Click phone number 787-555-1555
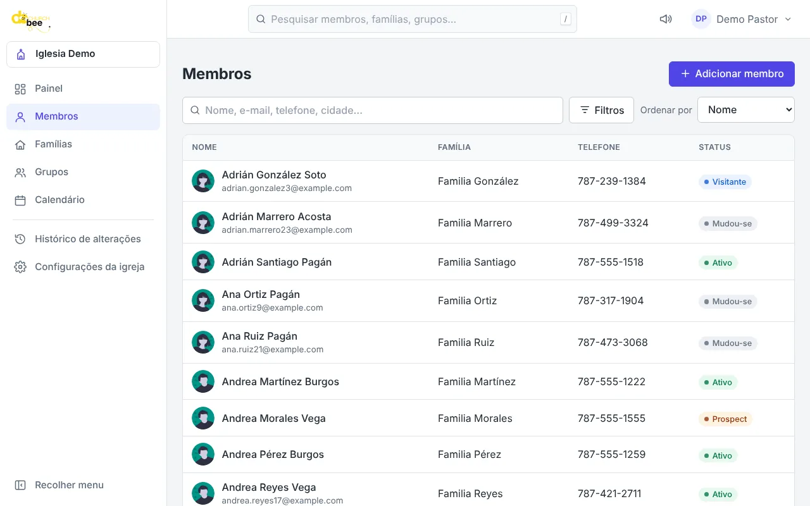 point(611,418)
